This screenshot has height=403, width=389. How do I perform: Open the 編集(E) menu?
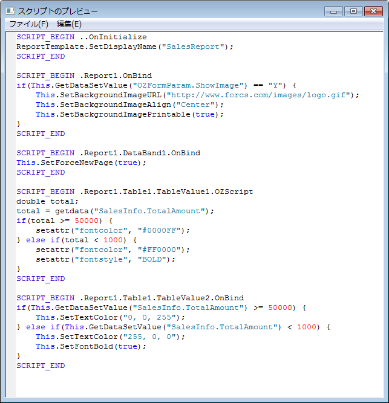click(69, 24)
